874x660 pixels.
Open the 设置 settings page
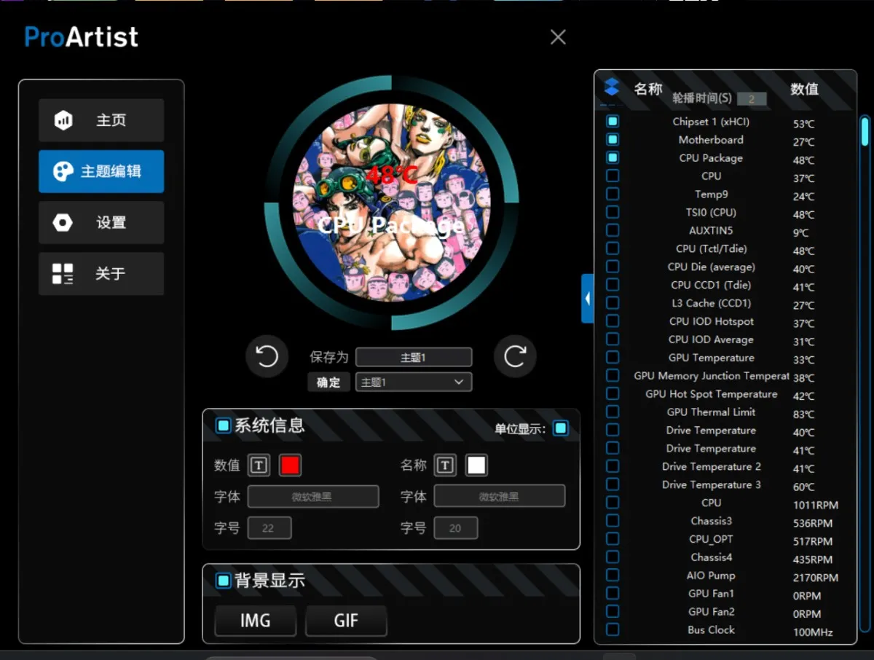click(x=101, y=222)
